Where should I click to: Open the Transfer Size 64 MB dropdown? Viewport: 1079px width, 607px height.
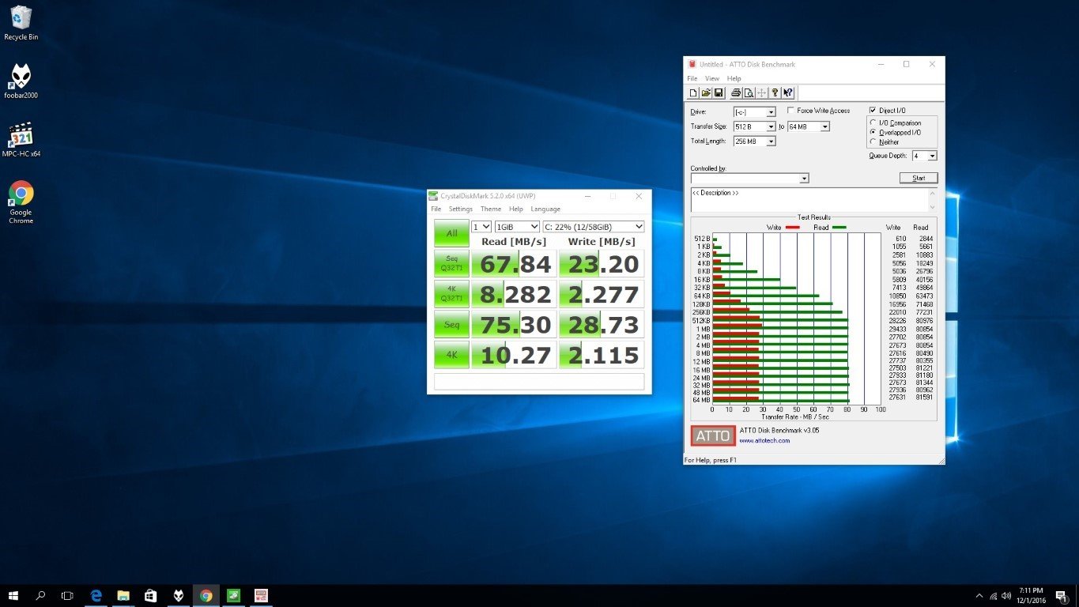tap(808, 126)
